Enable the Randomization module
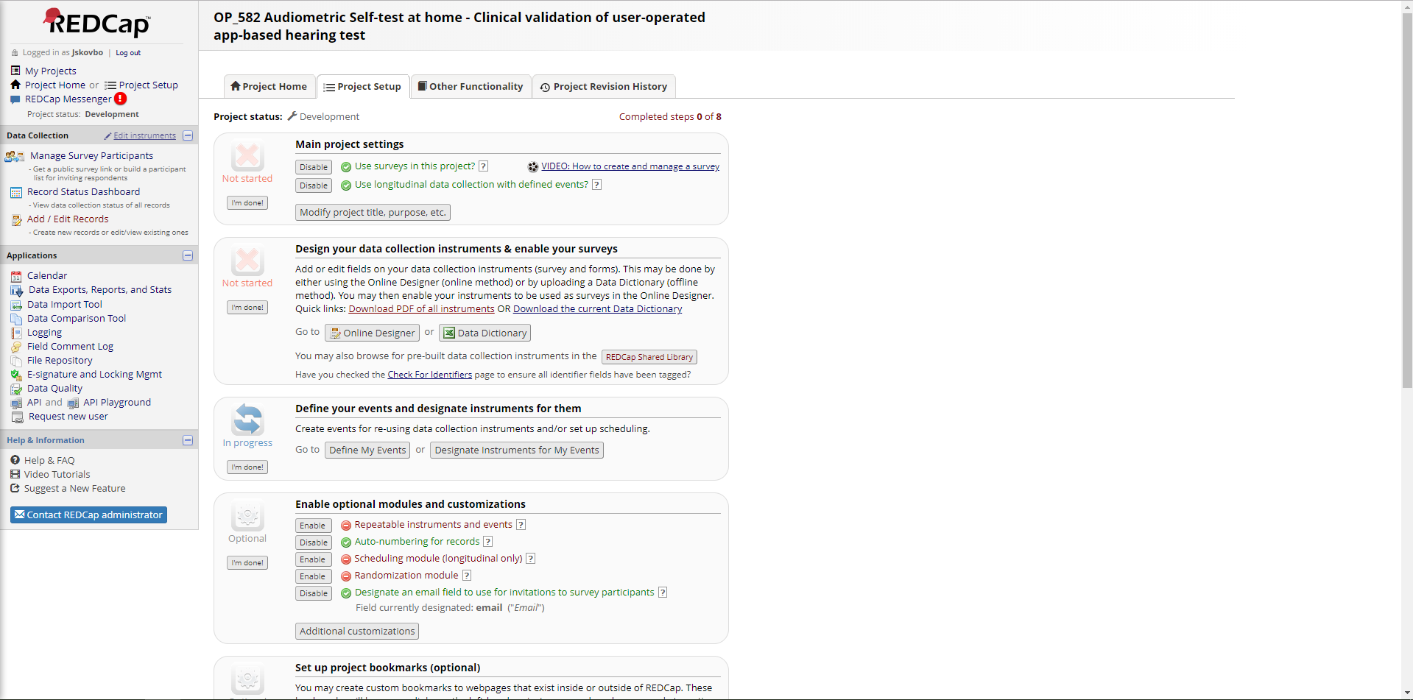Screen dimensions: 1413x700 coord(313,576)
